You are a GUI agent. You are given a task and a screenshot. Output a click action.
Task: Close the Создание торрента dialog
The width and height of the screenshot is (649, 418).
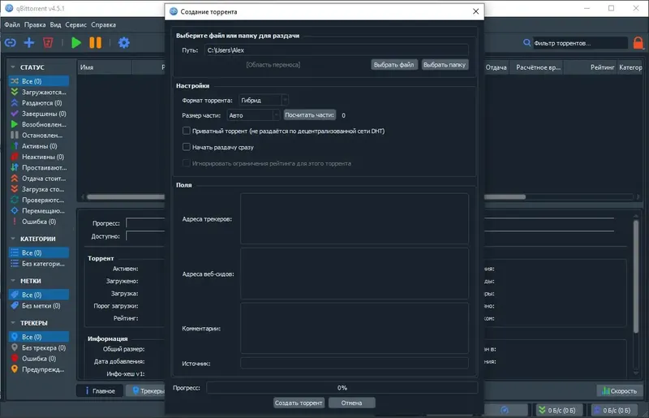pyautogui.click(x=476, y=11)
